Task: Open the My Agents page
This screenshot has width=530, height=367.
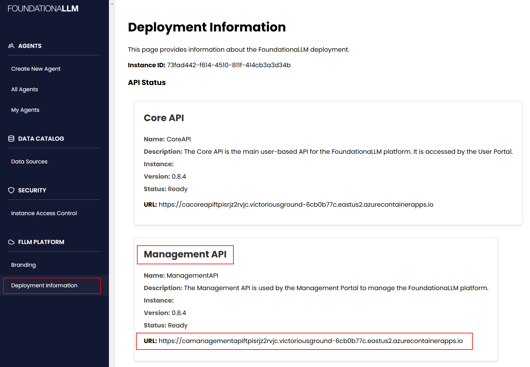Action: [25, 110]
